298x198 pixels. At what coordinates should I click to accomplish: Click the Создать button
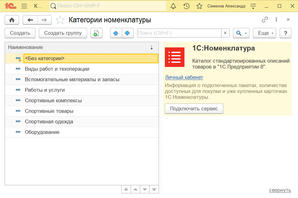20,33
